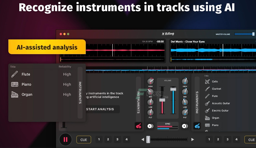Click the 124.00 BPM readout
The image size is (256, 148).
(x=147, y=42)
